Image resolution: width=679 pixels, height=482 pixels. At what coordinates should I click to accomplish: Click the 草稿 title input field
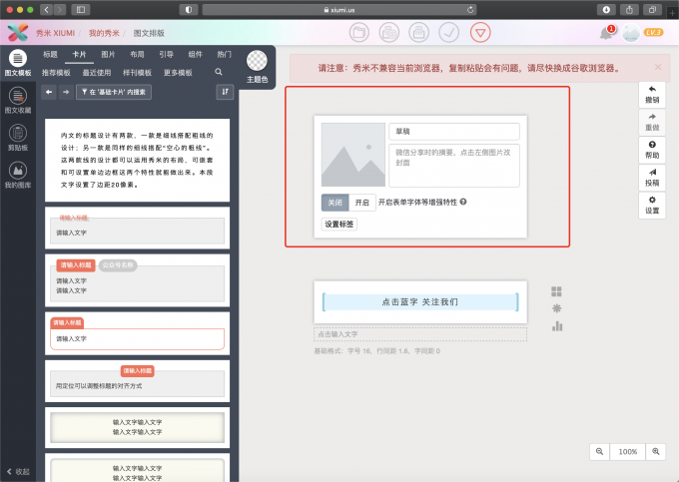(453, 132)
